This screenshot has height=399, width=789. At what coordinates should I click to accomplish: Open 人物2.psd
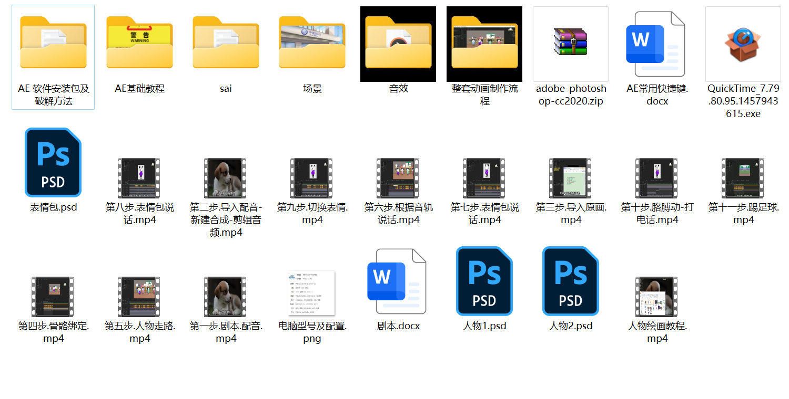coord(571,281)
